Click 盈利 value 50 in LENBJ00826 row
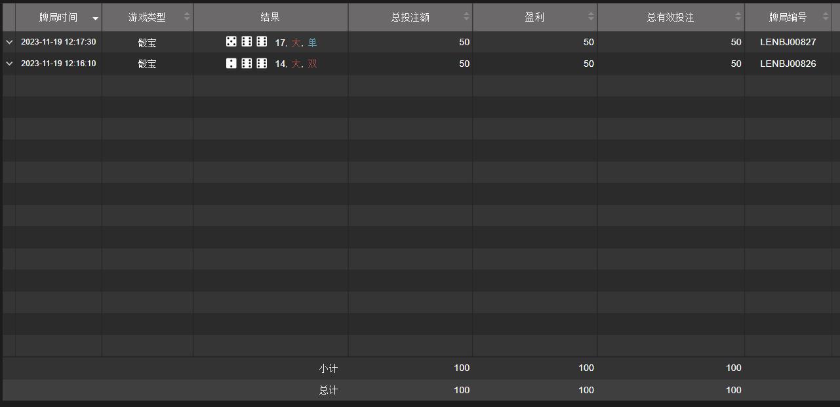 tap(589, 64)
